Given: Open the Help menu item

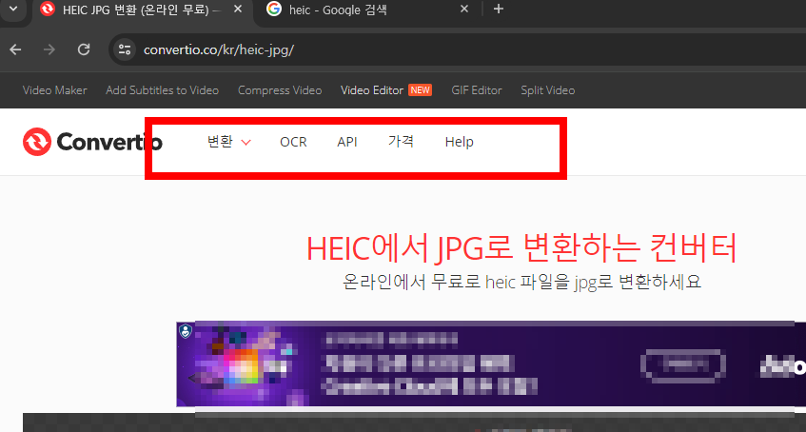Looking at the screenshot, I should 459,142.
